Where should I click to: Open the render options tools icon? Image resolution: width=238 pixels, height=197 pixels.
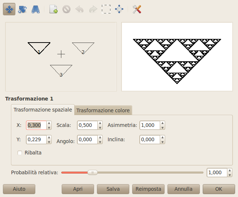click(137, 9)
